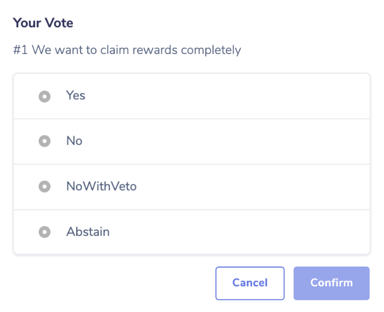Screen dimensions: 384x312
Task: Dismiss the vote dialog with Cancel
Action: click(250, 283)
